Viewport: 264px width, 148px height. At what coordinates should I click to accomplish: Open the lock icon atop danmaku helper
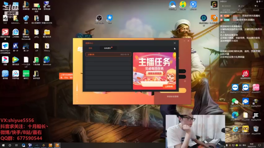click(x=257, y=1)
